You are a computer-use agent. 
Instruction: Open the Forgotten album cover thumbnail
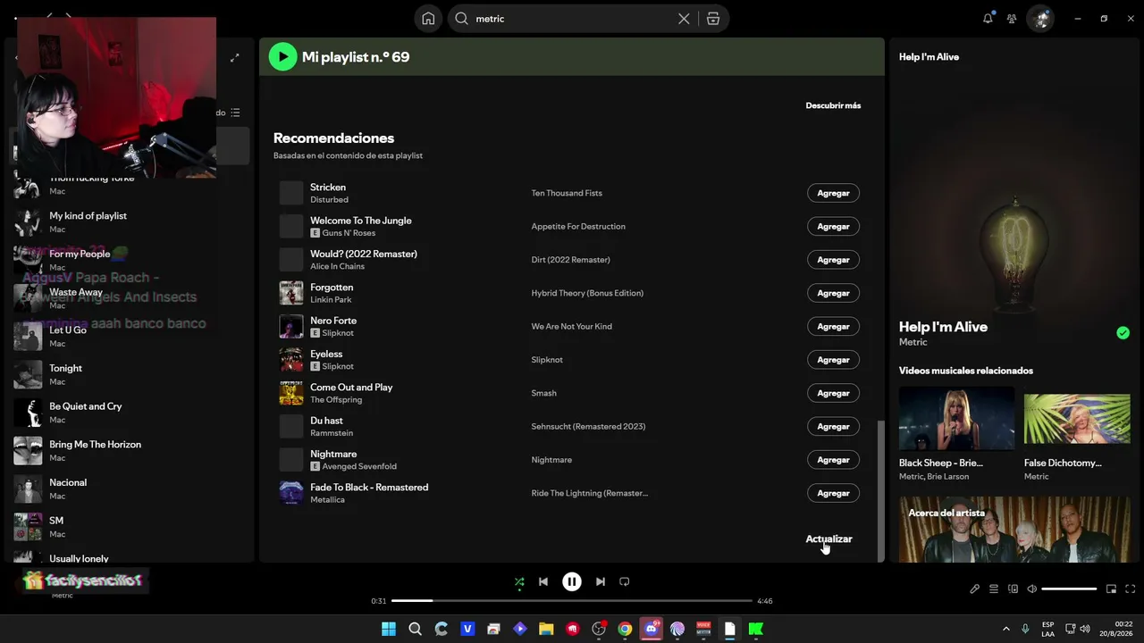291,293
